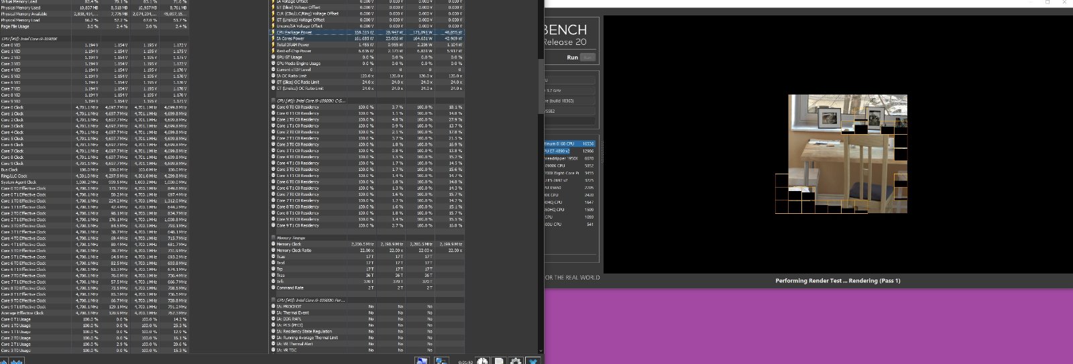Collapse the CPU [#0] Intel Core i9 section in left panel
This screenshot has height=364, width=1073.
pyautogui.click(x=94, y=38)
